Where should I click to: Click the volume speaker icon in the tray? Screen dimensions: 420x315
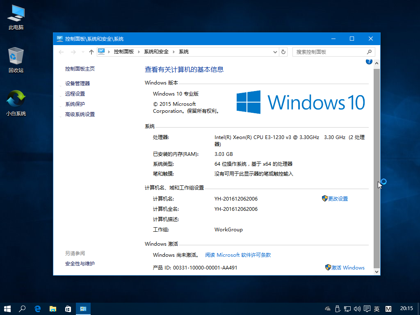357,308
